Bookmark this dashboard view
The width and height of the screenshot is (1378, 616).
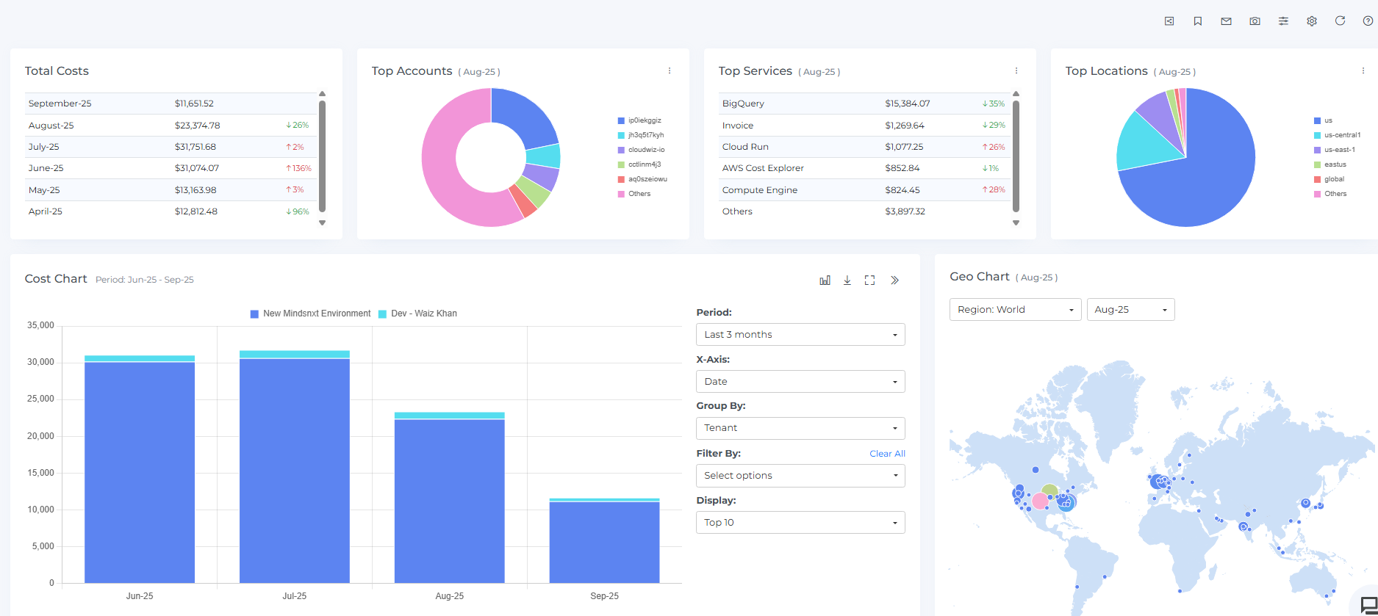pos(1198,21)
